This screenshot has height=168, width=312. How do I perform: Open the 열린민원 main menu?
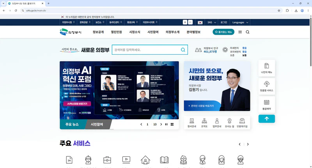116,32
